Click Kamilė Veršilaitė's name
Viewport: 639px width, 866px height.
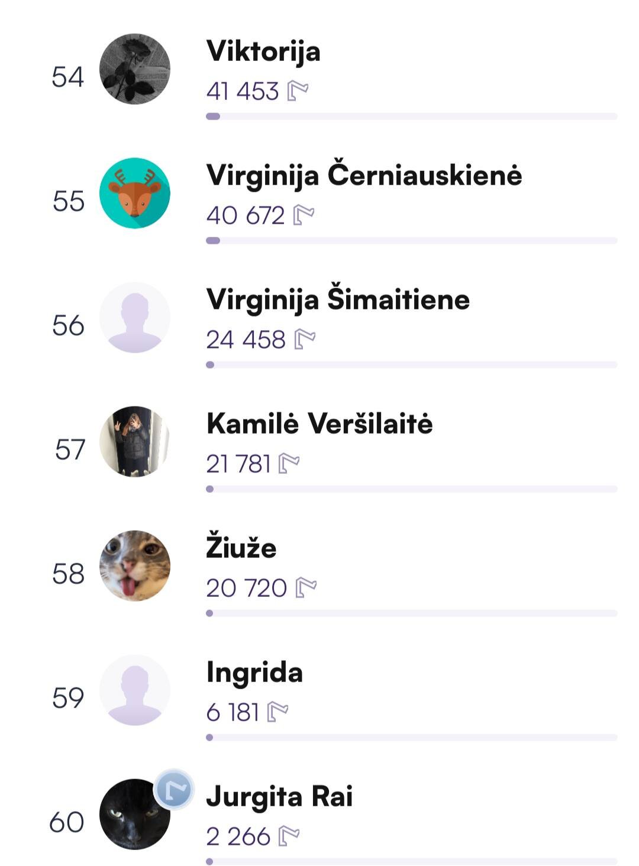pos(319,424)
